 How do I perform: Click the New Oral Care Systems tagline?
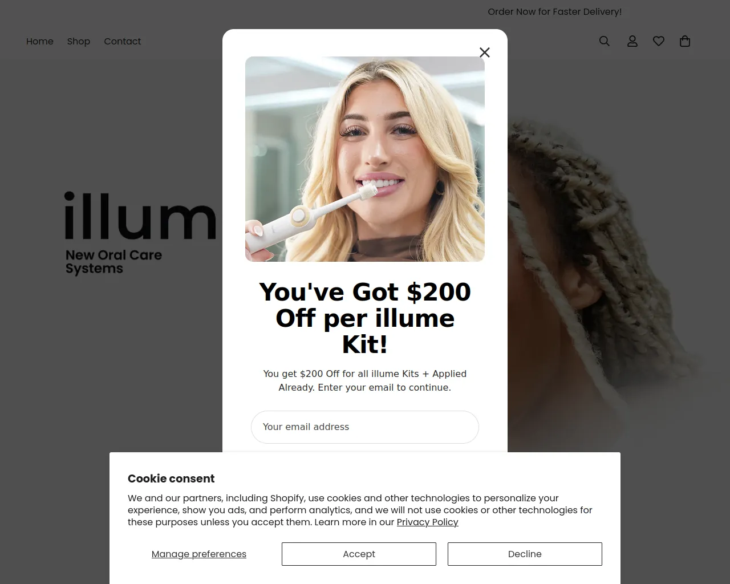pos(113,262)
